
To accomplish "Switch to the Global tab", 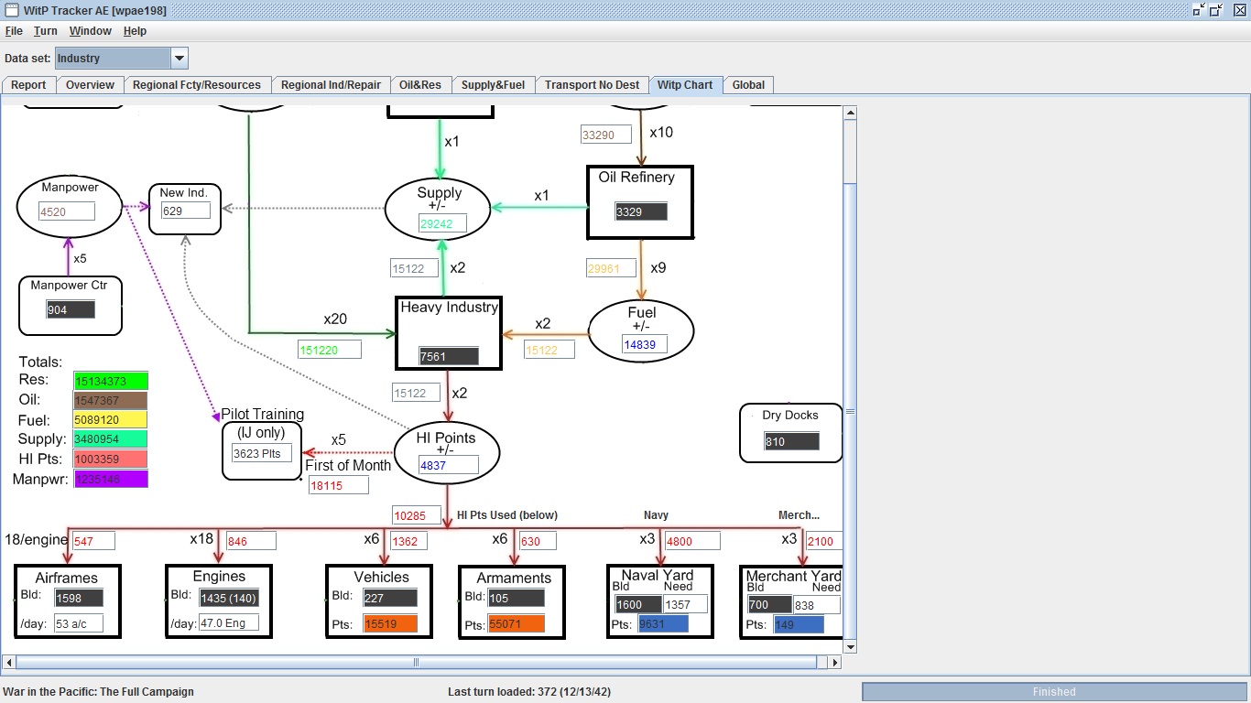I will coord(748,85).
